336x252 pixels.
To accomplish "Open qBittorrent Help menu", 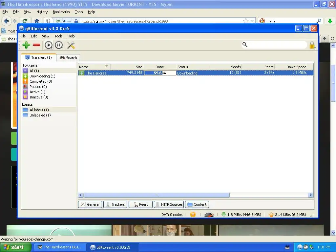I will click(x=71, y=36).
